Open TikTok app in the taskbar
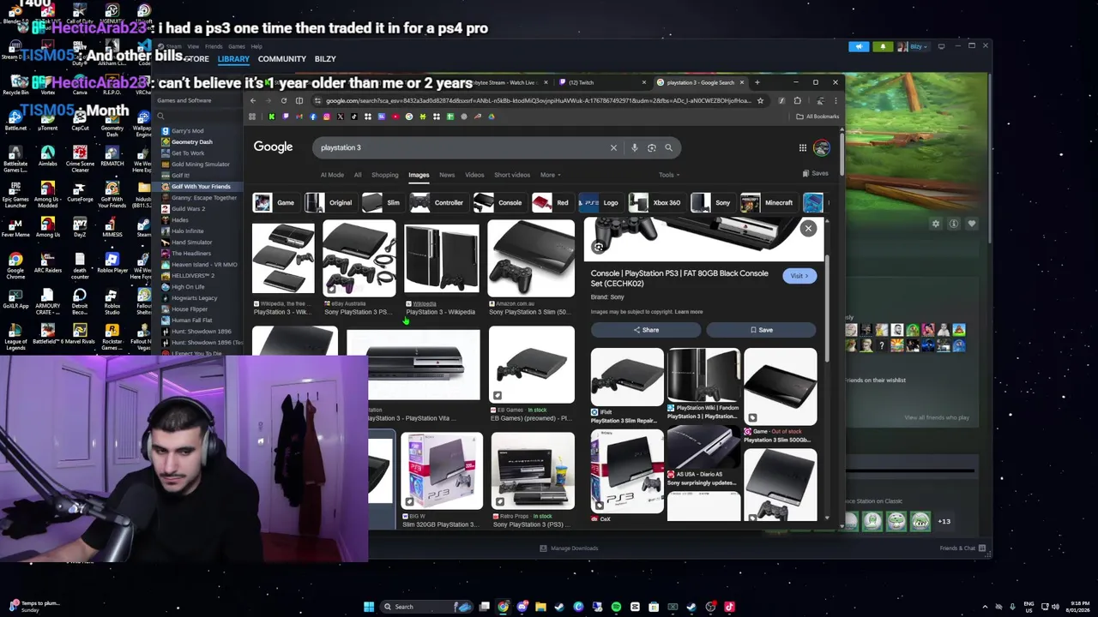 point(729,607)
